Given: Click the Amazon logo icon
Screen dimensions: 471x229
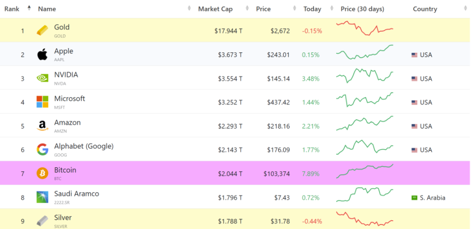Looking at the screenshot, I should (x=43, y=126).
